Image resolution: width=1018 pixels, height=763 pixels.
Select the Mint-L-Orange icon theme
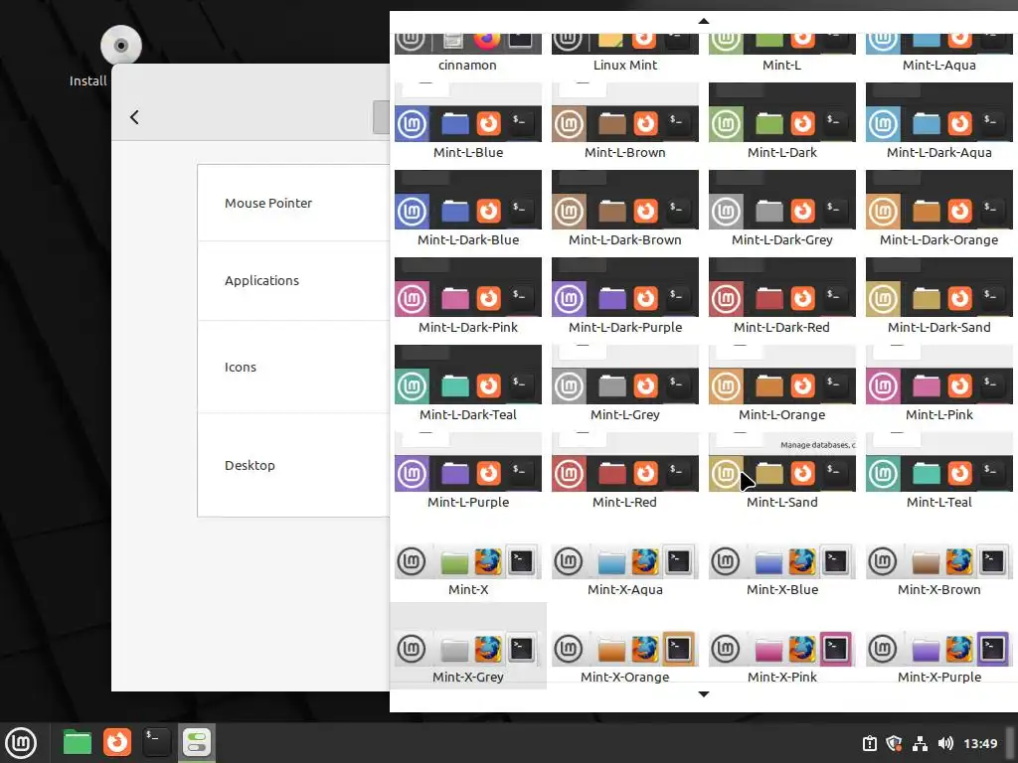click(x=781, y=384)
